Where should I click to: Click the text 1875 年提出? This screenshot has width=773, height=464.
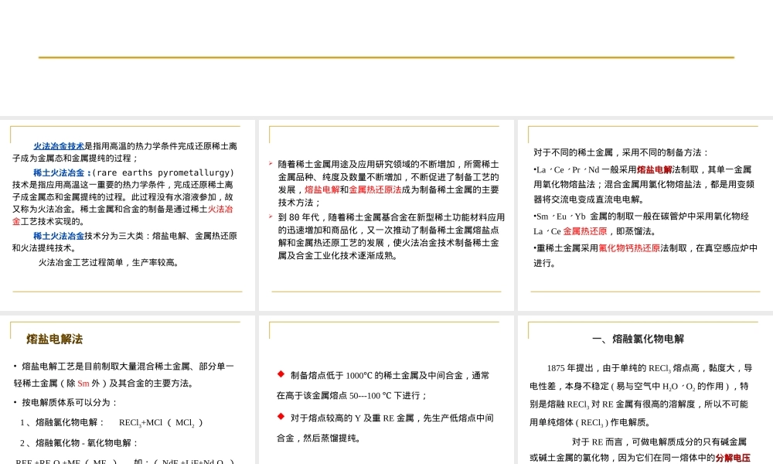(x=570, y=368)
